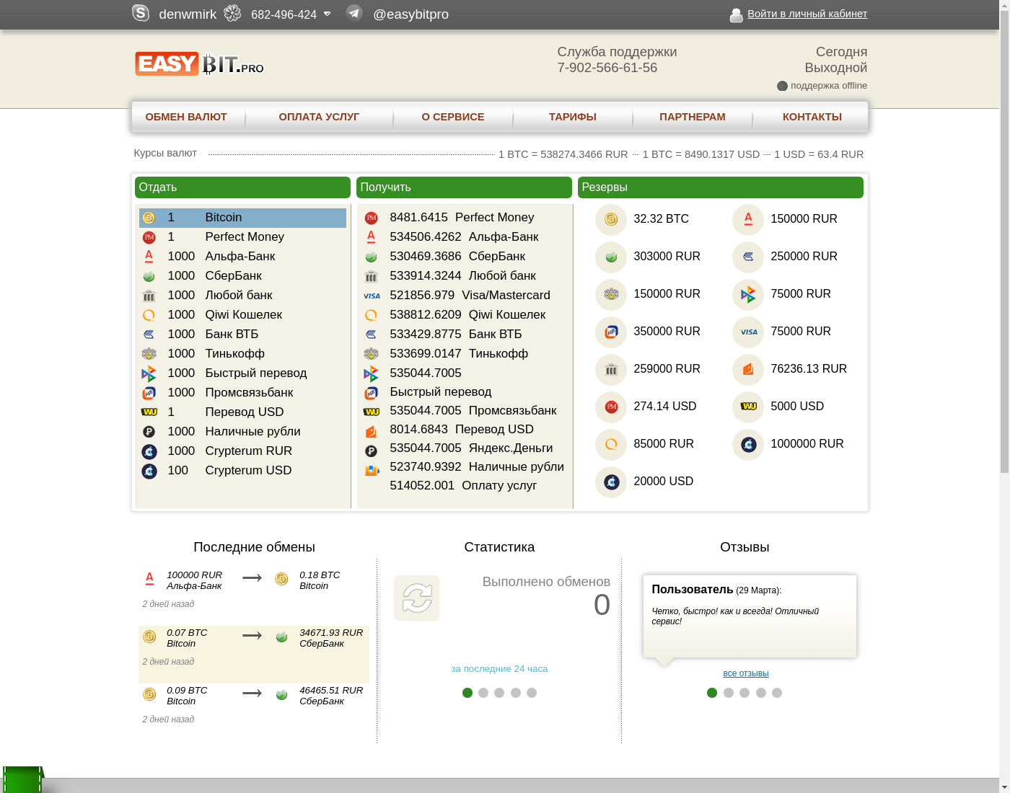This screenshot has width=1010, height=793.
Task: Select Crypterum USD in the Отдать list
Action: [x=242, y=471]
